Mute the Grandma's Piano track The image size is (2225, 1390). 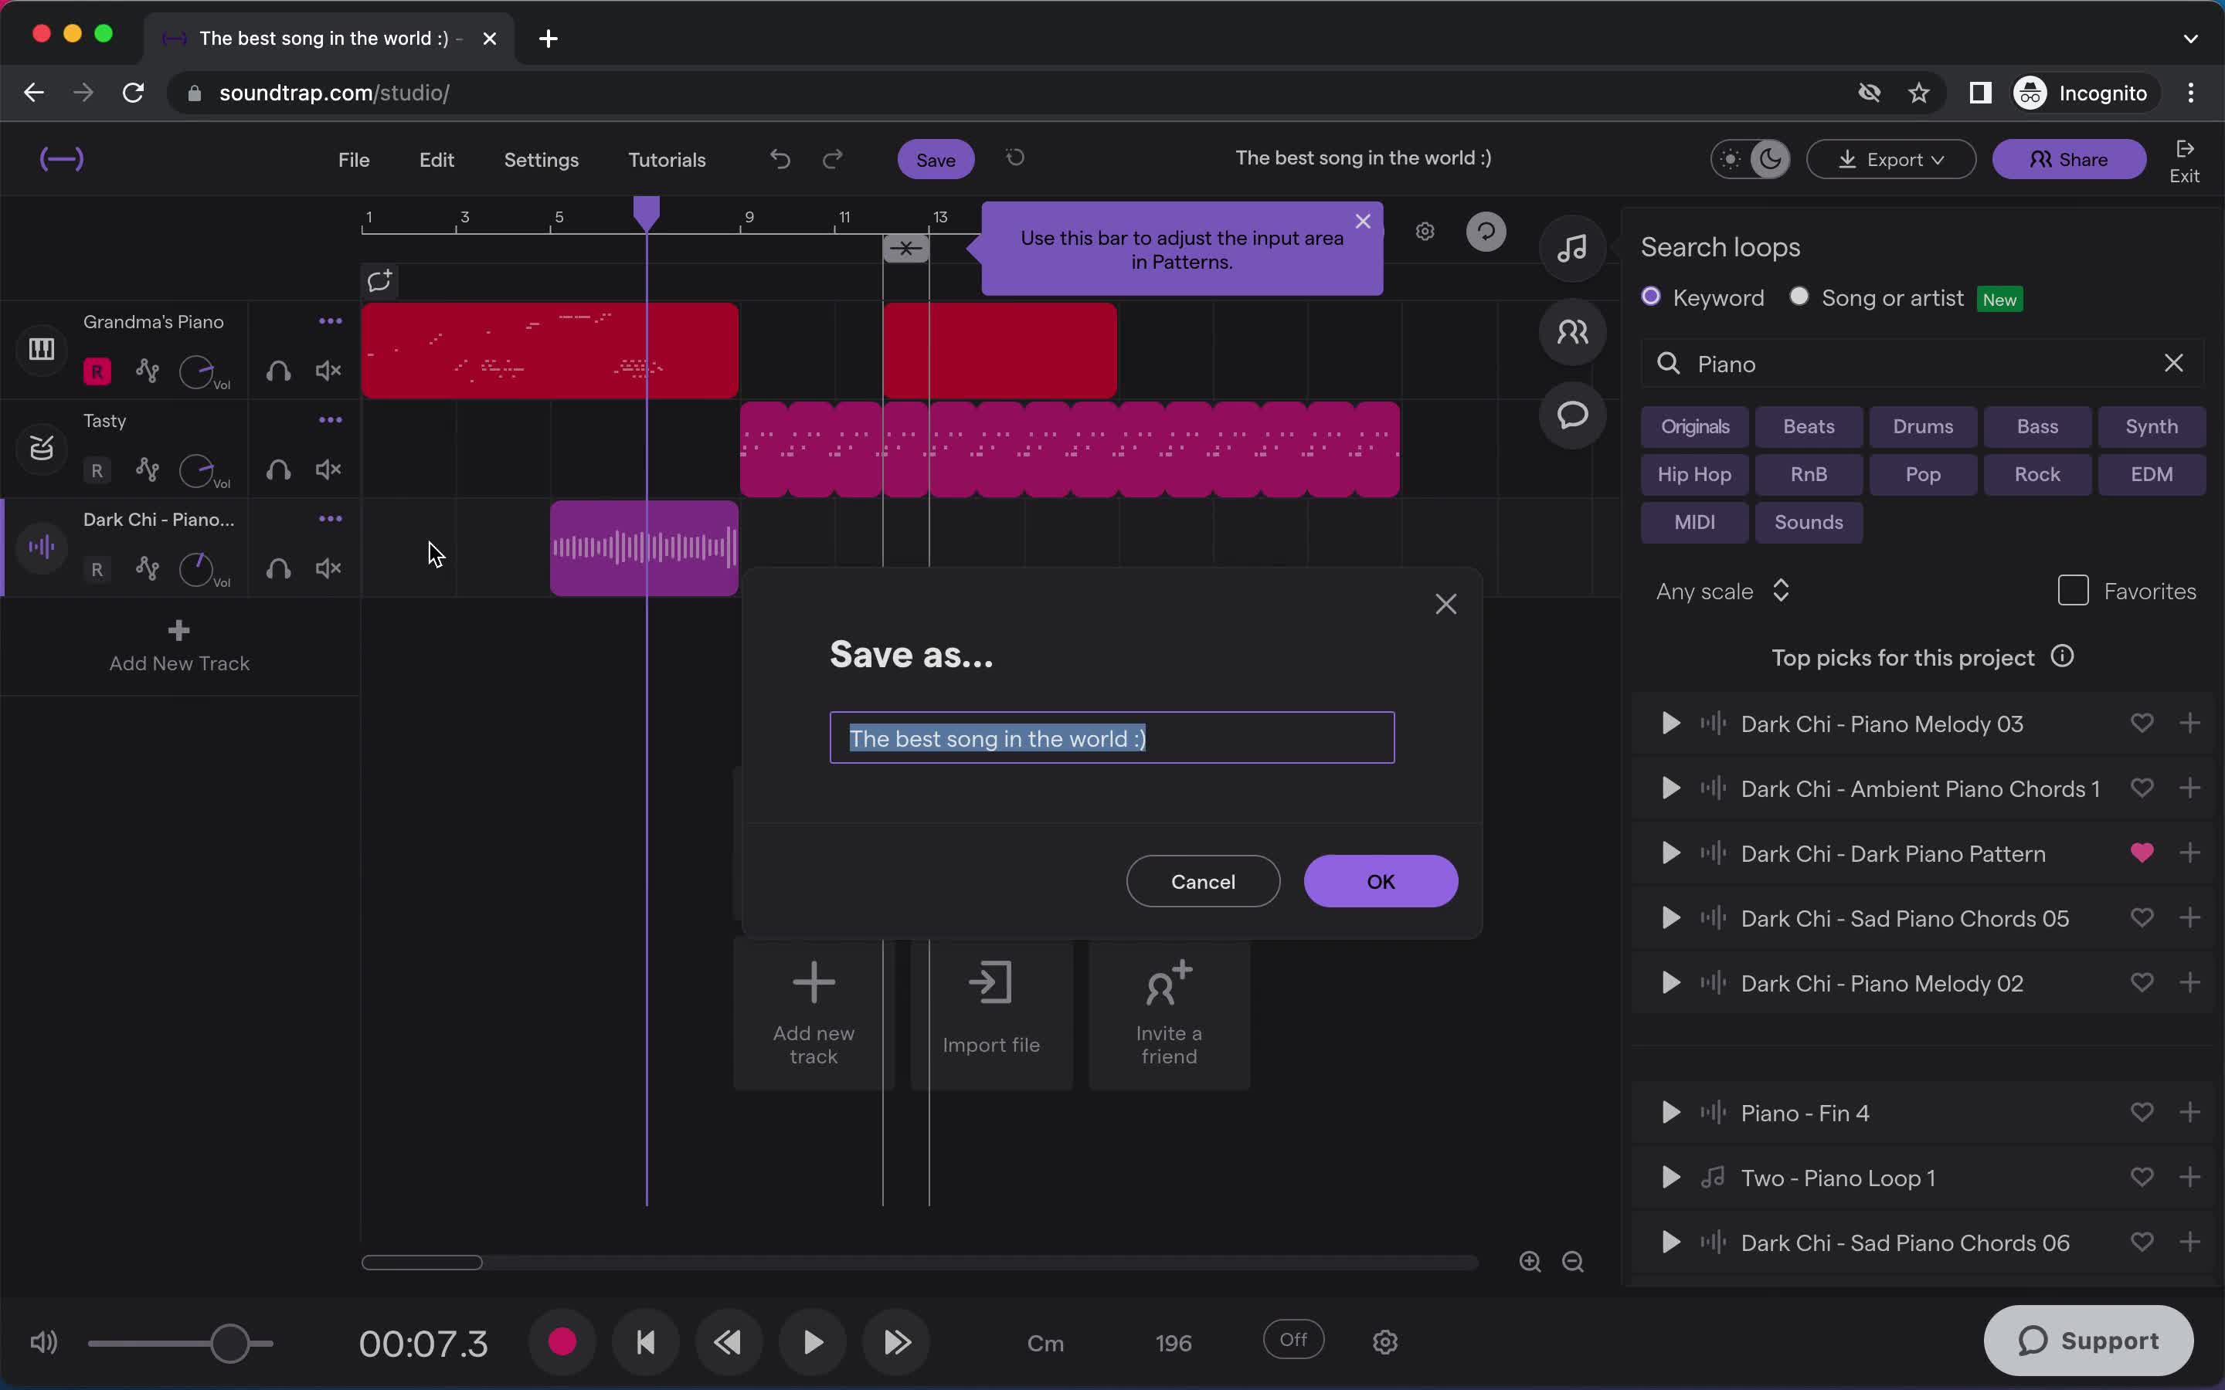pyautogui.click(x=328, y=370)
